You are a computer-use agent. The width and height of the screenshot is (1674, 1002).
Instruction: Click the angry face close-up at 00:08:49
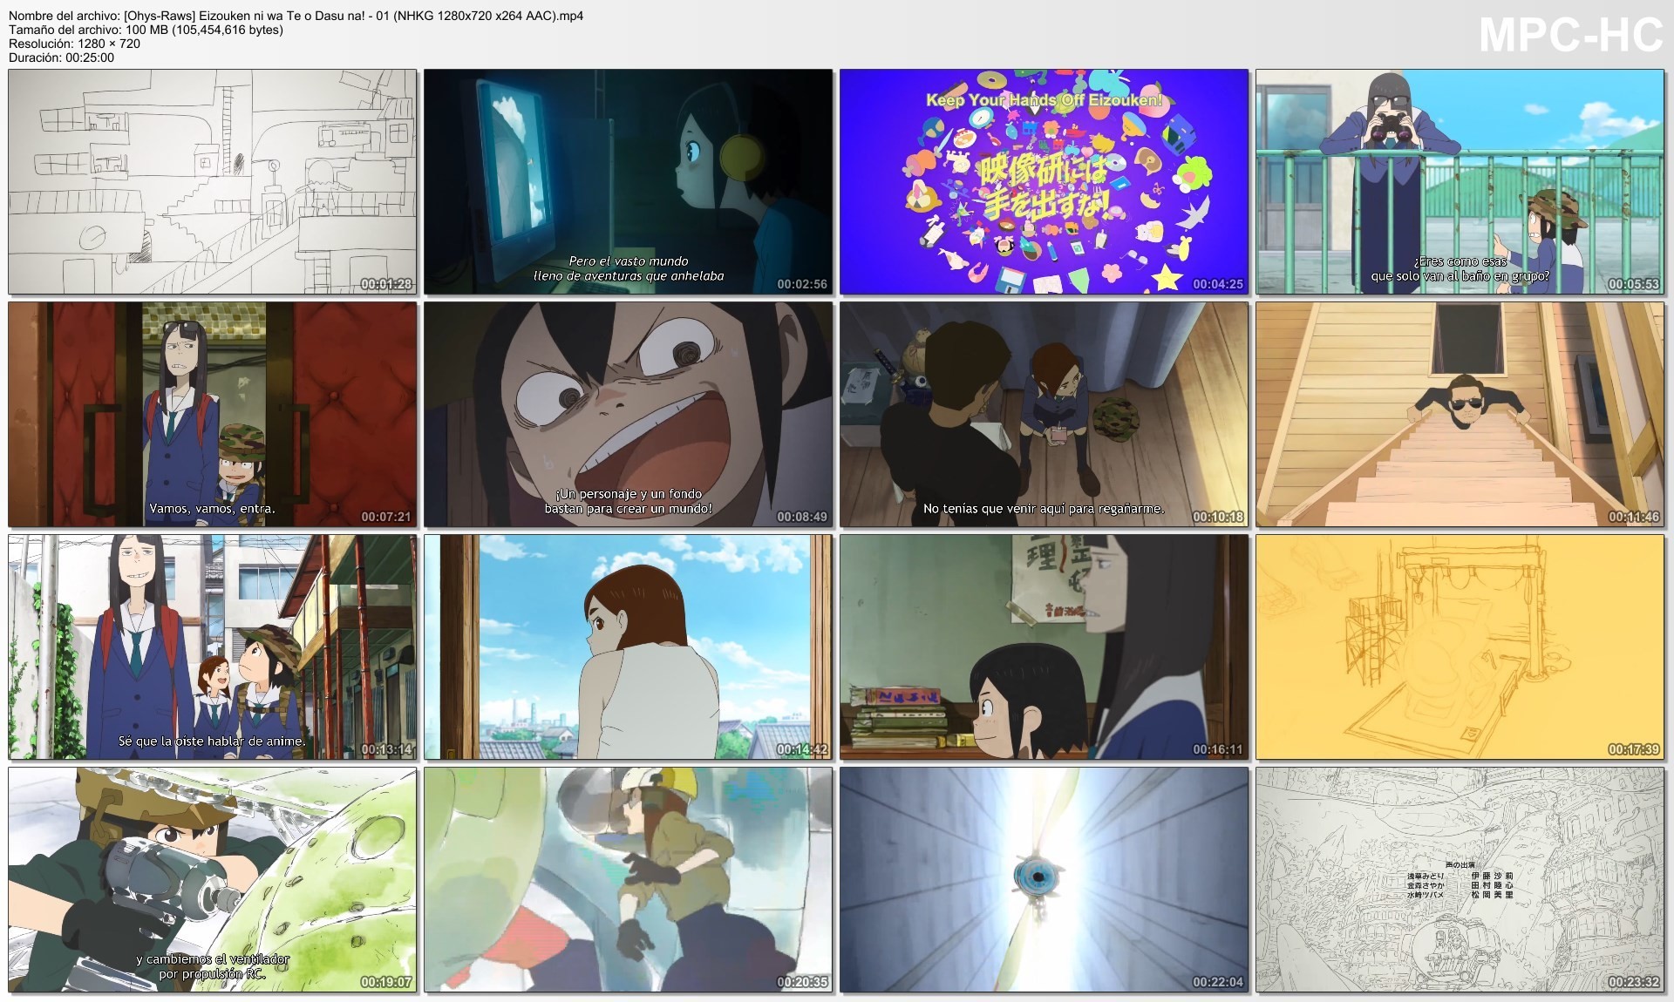628,414
